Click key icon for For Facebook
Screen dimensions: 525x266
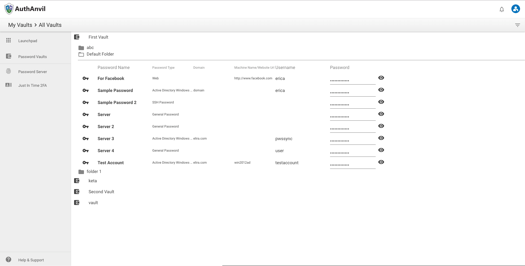[86, 79]
